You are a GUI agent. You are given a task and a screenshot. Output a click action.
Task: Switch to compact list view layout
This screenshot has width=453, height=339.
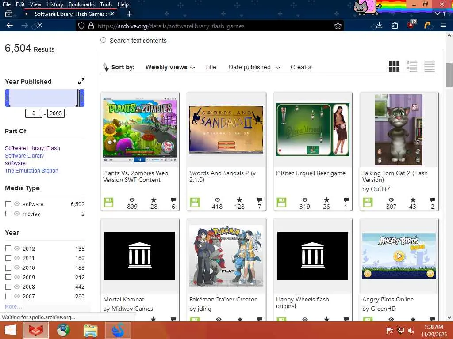pos(429,66)
